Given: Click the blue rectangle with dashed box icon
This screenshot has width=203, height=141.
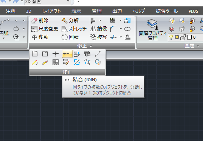Looking at the screenshot, I should click(x=127, y=21).
